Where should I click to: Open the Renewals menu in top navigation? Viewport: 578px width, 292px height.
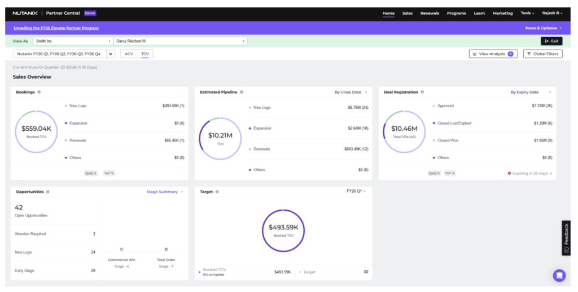pyautogui.click(x=430, y=13)
